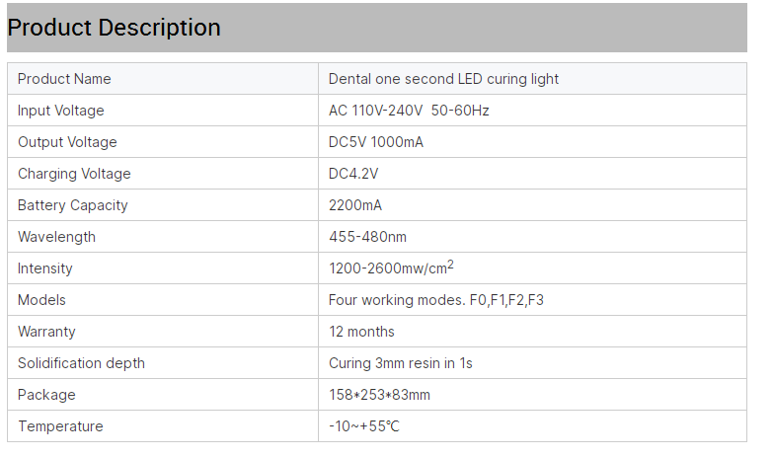Click the Product Name label cell

[64, 79]
